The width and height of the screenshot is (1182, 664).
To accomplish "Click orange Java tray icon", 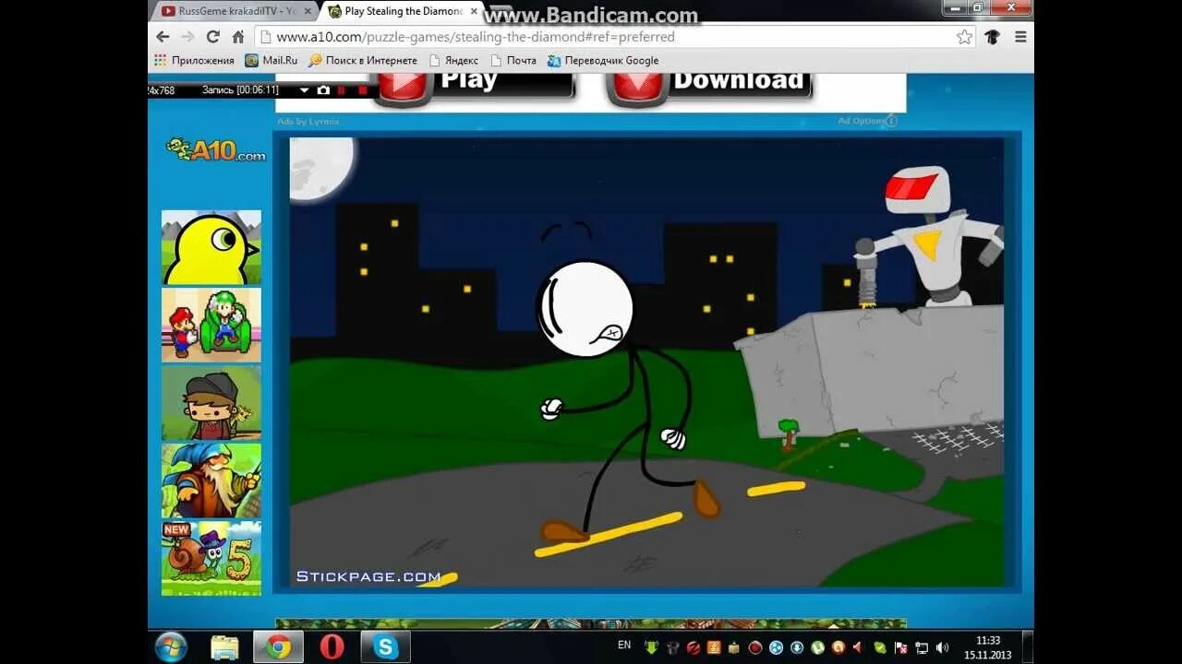I will click(714, 647).
